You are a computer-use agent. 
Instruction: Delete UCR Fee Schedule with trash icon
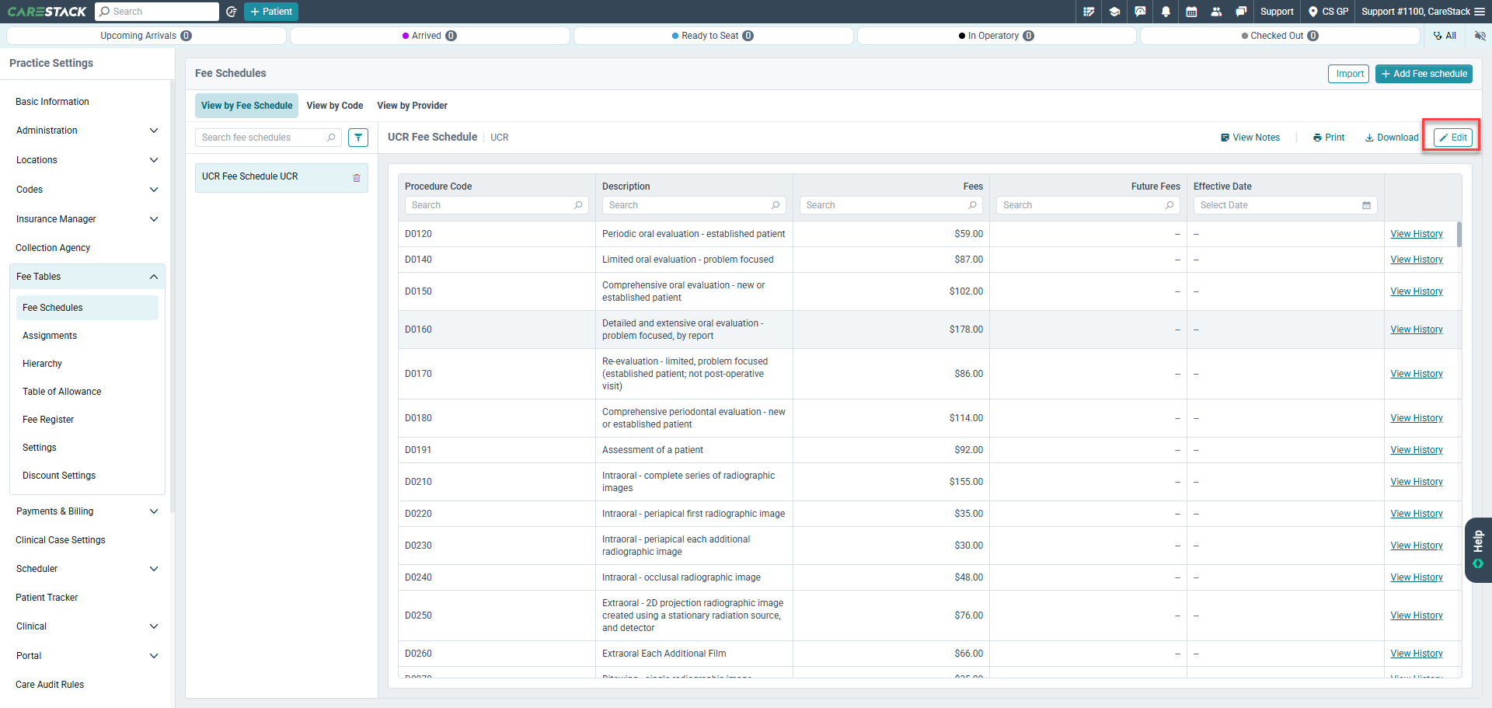point(357,177)
